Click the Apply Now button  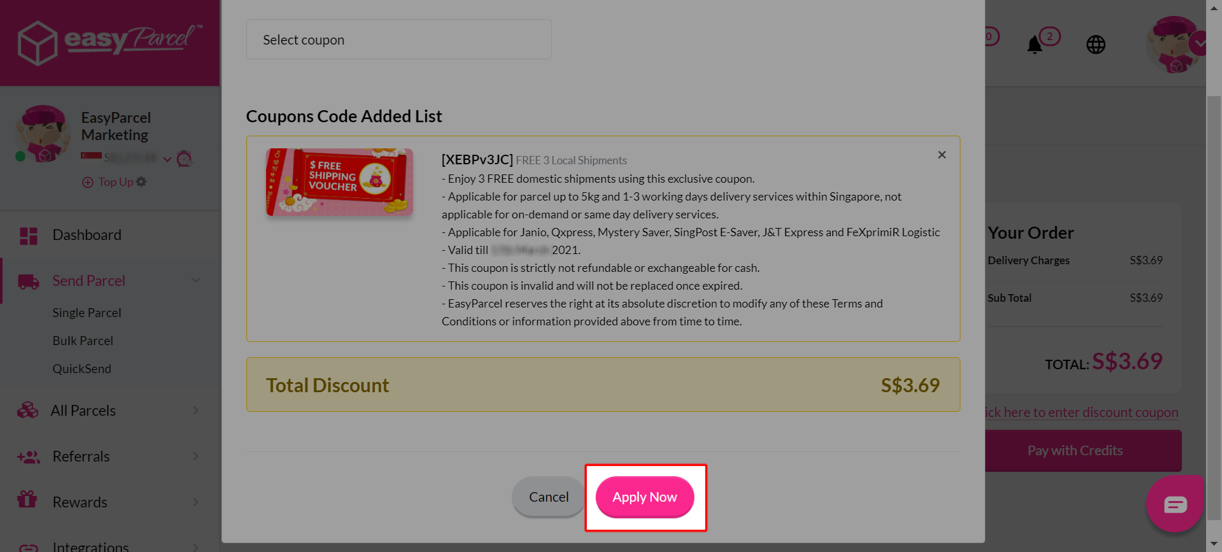[x=644, y=497]
